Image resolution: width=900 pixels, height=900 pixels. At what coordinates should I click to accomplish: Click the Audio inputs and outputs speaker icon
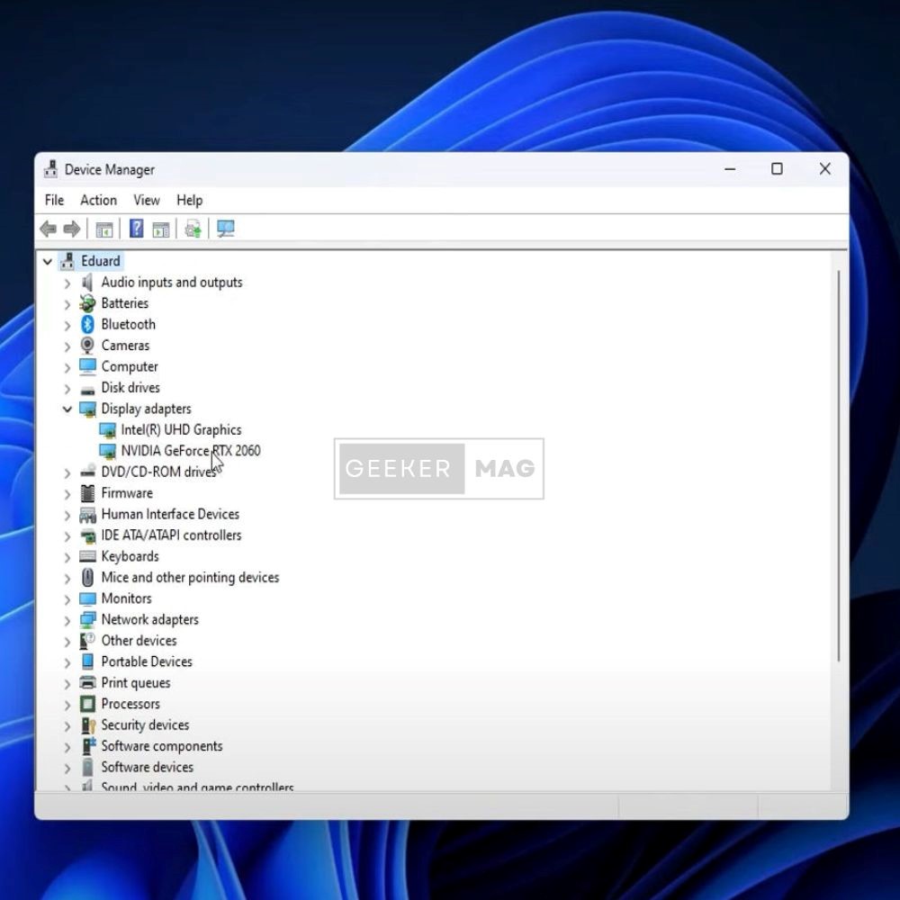pos(87,283)
